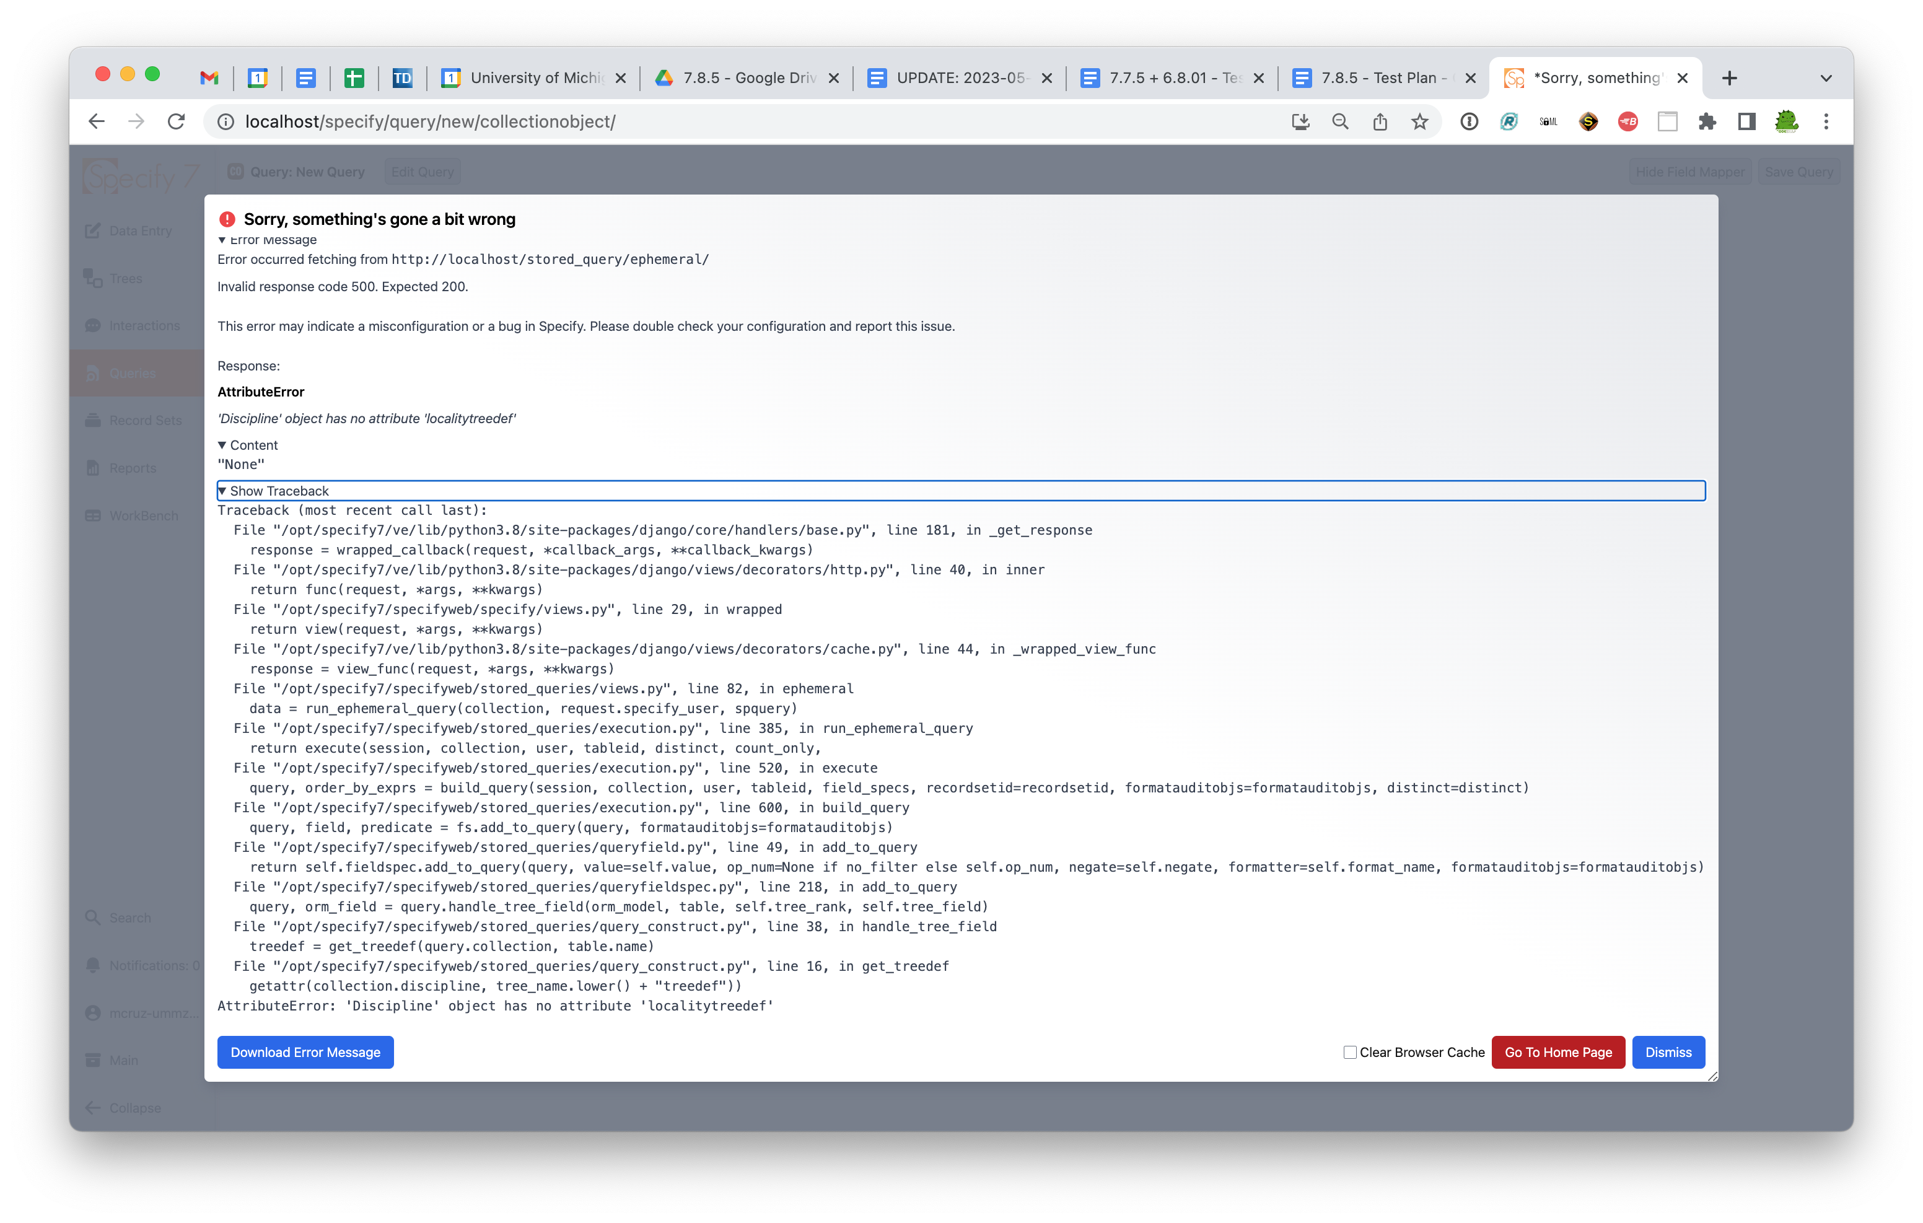Click the Download Error Message button

point(305,1052)
